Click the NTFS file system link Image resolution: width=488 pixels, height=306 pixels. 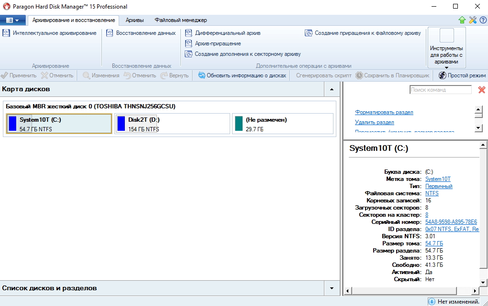[432, 193]
